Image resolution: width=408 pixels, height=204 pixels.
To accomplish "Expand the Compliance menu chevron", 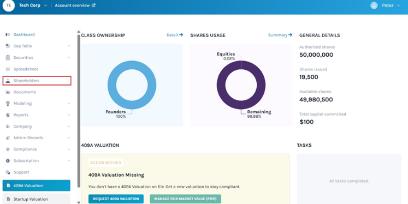I will click(69, 149).
